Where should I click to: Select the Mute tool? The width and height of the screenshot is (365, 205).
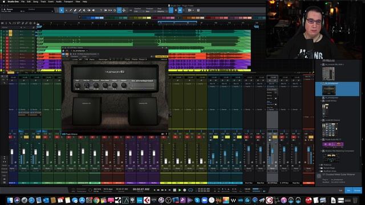(x=84, y=10)
